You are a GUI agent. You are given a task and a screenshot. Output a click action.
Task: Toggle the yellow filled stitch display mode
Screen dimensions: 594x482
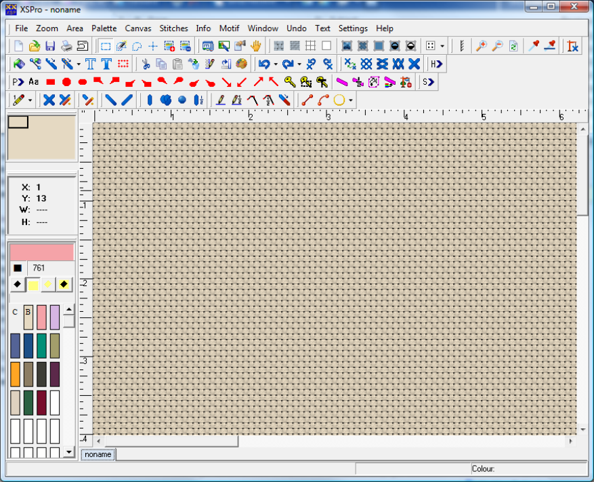coord(33,284)
